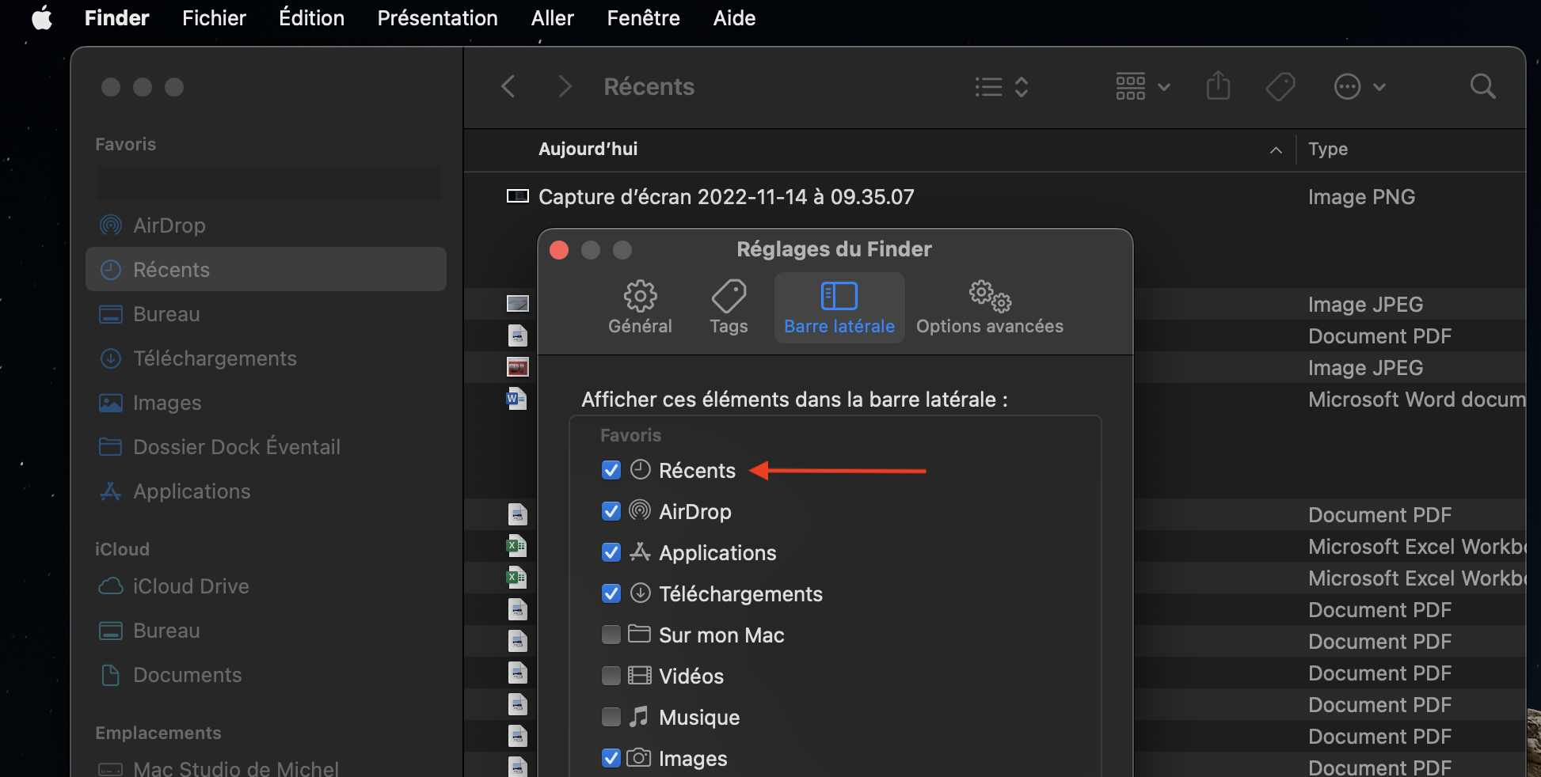The image size is (1541, 777).
Task: Click the Type column header
Action: pyautogui.click(x=1328, y=149)
